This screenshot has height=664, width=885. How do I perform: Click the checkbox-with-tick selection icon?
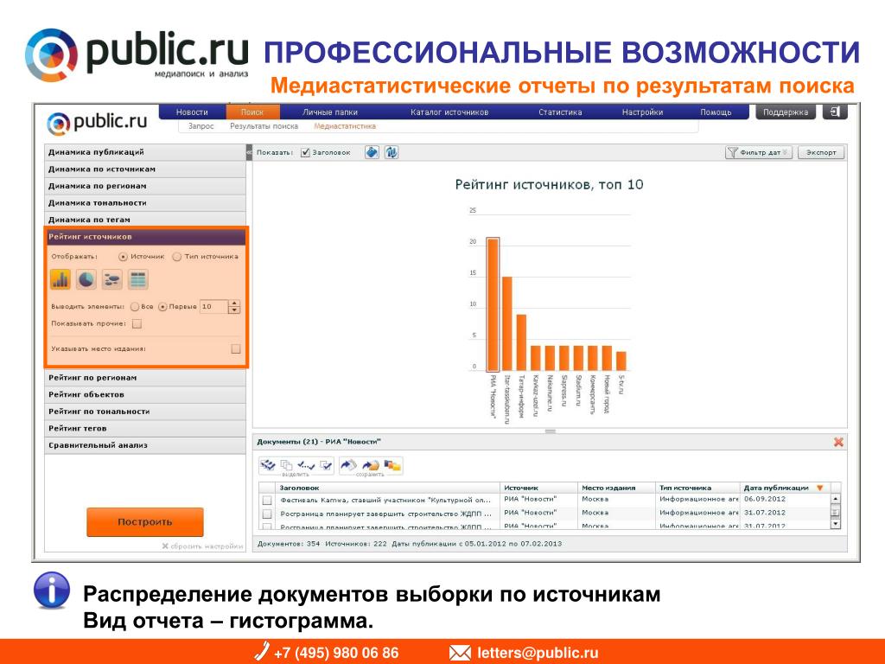326,464
